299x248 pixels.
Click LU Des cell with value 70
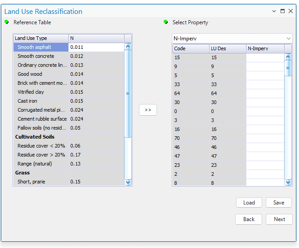point(228,138)
